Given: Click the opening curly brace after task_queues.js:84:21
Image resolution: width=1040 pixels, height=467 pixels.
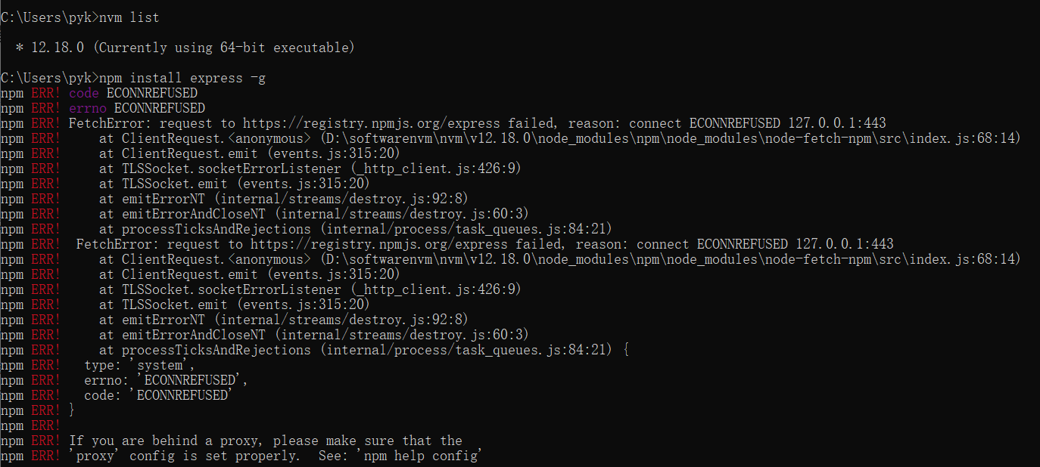Looking at the screenshot, I should (x=626, y=350).
